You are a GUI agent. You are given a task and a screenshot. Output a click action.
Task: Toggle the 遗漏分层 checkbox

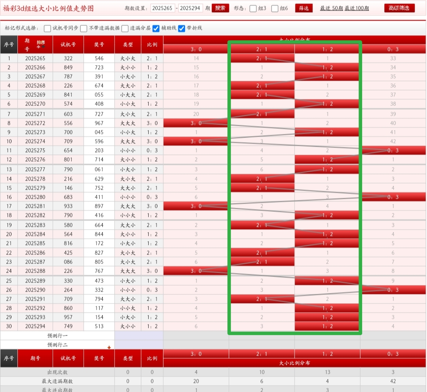(125, 28)
